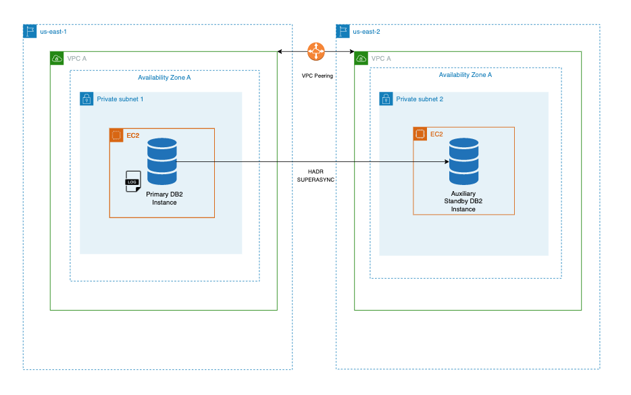Select the EC2 chip icon in Private subnet 1
631x395 pixels.
pos(116,135)
